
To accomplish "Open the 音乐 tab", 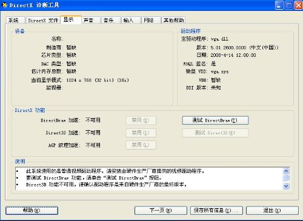I will [x=111, y=20].
